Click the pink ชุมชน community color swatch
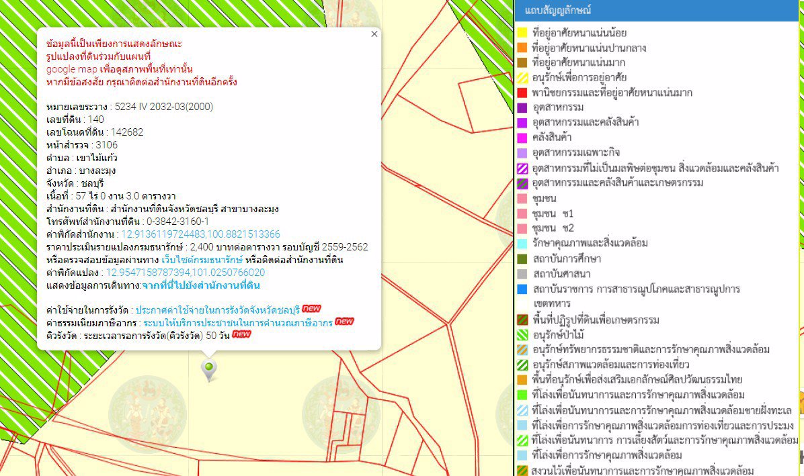Image resolution: width=804 pixels, height=476 pixels. click(x=522, y=199)
